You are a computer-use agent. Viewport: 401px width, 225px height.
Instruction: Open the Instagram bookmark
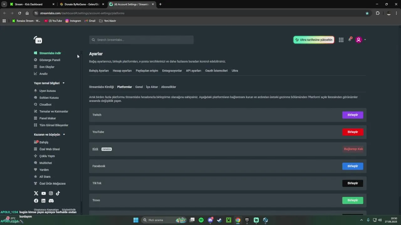(x=73, y=21)
